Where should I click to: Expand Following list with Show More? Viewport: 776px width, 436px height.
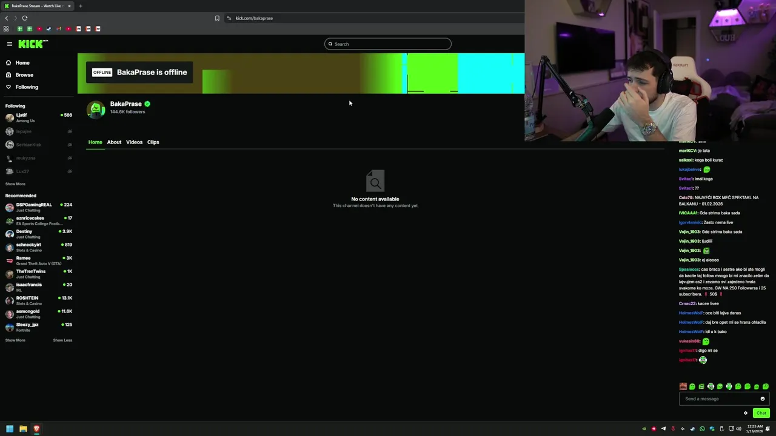pos(15,184)
